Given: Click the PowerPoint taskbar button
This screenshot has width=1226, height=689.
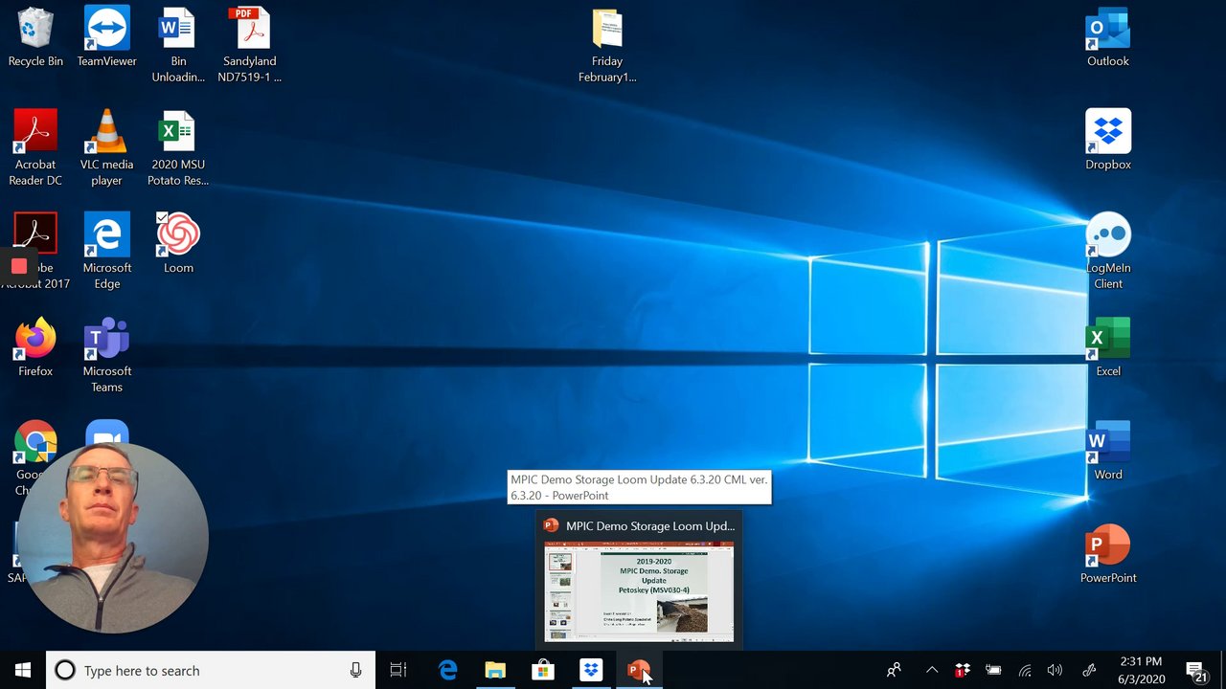Looking at the screenshot, I should pos(639,670).
